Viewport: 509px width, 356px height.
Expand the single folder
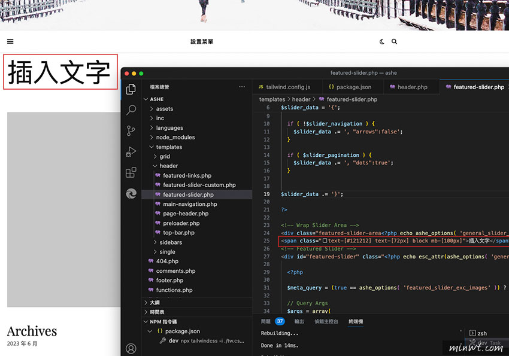pyautogui.click(x=197, y=252)
